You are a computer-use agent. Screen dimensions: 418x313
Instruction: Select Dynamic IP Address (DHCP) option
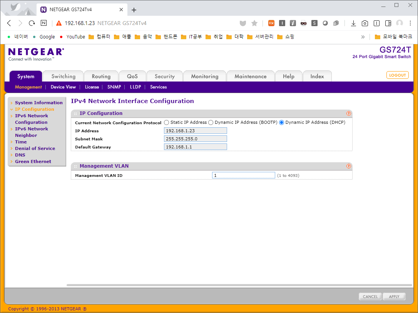(281, 123)
